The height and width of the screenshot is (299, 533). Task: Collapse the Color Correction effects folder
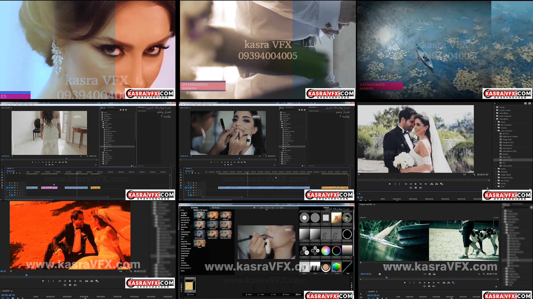pos(496,131)
